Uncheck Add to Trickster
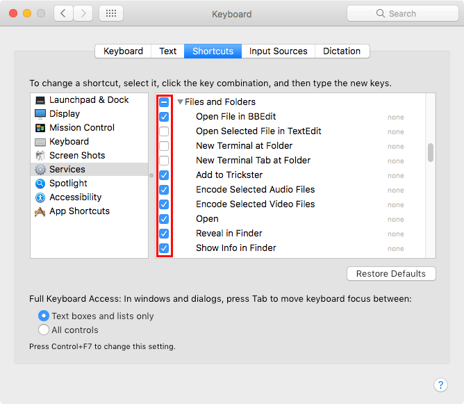This screenshot has height=404, width=464. [164, 175]
